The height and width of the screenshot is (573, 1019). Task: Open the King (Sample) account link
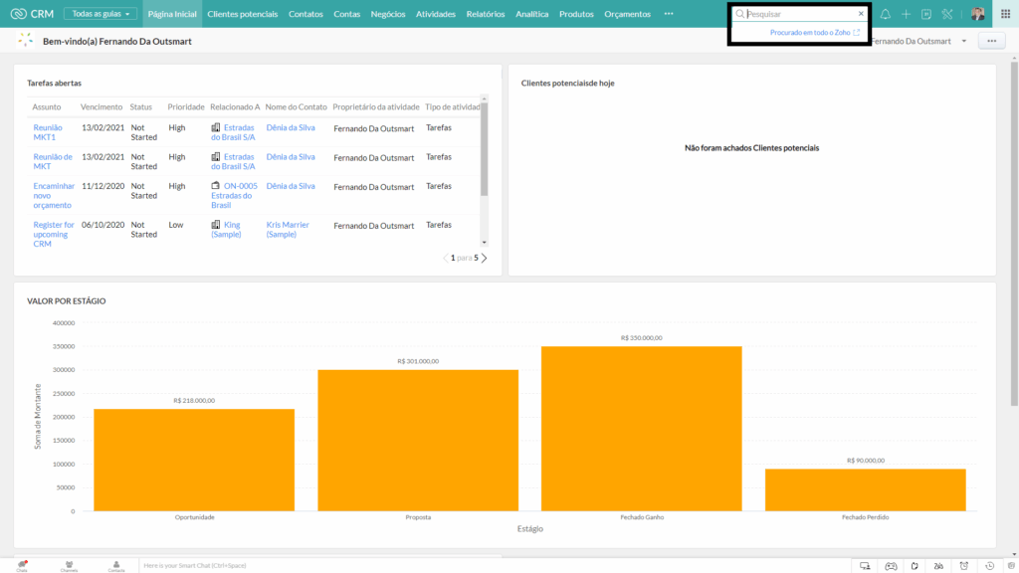226,230
